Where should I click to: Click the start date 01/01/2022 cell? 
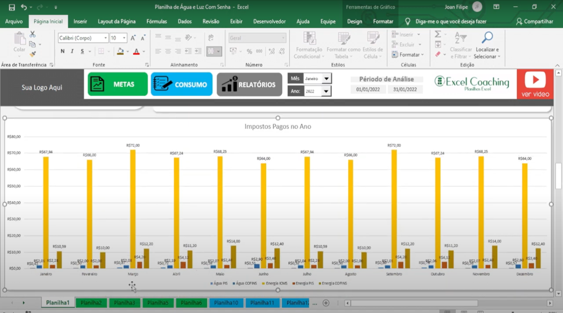point(368,89)
